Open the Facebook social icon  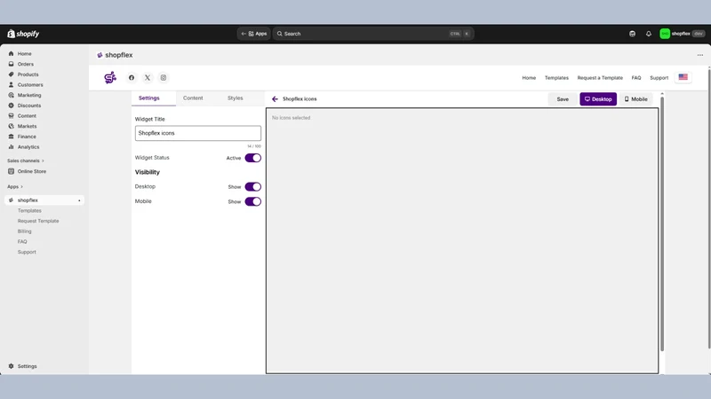click(132, 78)
